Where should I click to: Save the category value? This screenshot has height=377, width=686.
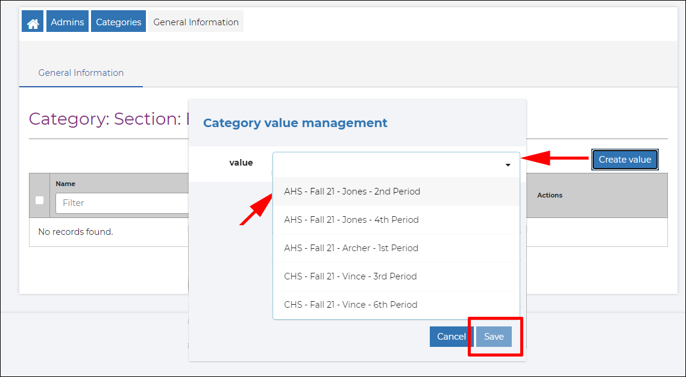pos(494,337)
